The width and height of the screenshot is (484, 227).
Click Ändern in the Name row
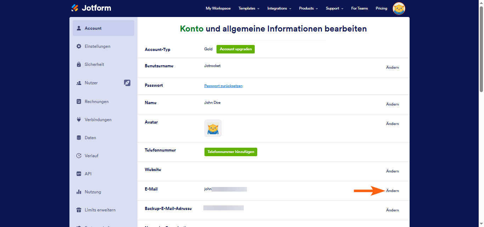tap(393, 104)
